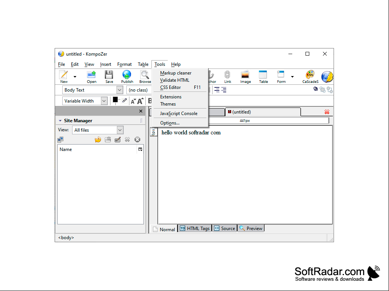Open the File menu
This screenshot has width=389, height=291.
tap(61, 64)
